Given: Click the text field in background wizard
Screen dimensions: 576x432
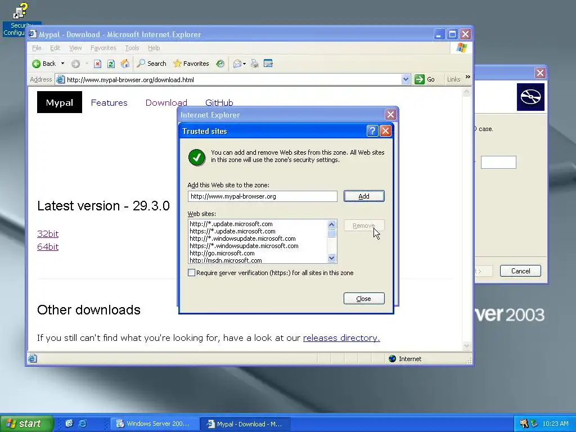Looking at the screenshot, I should (498, 162).
